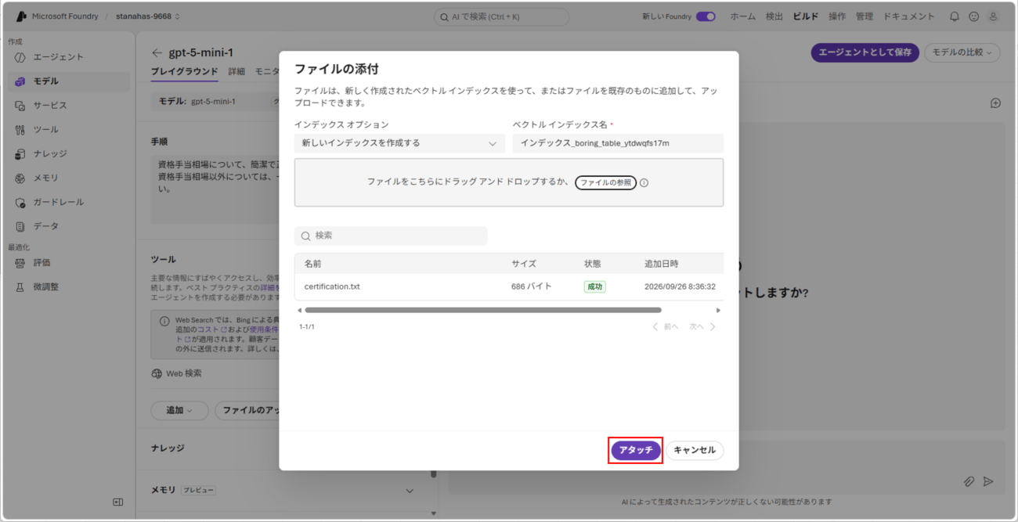Select モデル in the sidebar

coord(69,81)
